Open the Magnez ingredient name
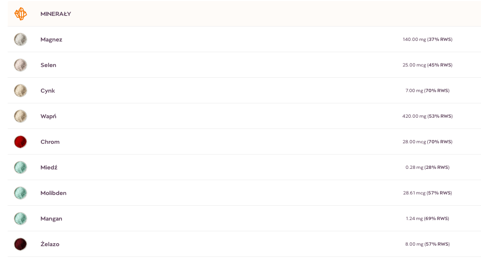 [x=51, y=39]
